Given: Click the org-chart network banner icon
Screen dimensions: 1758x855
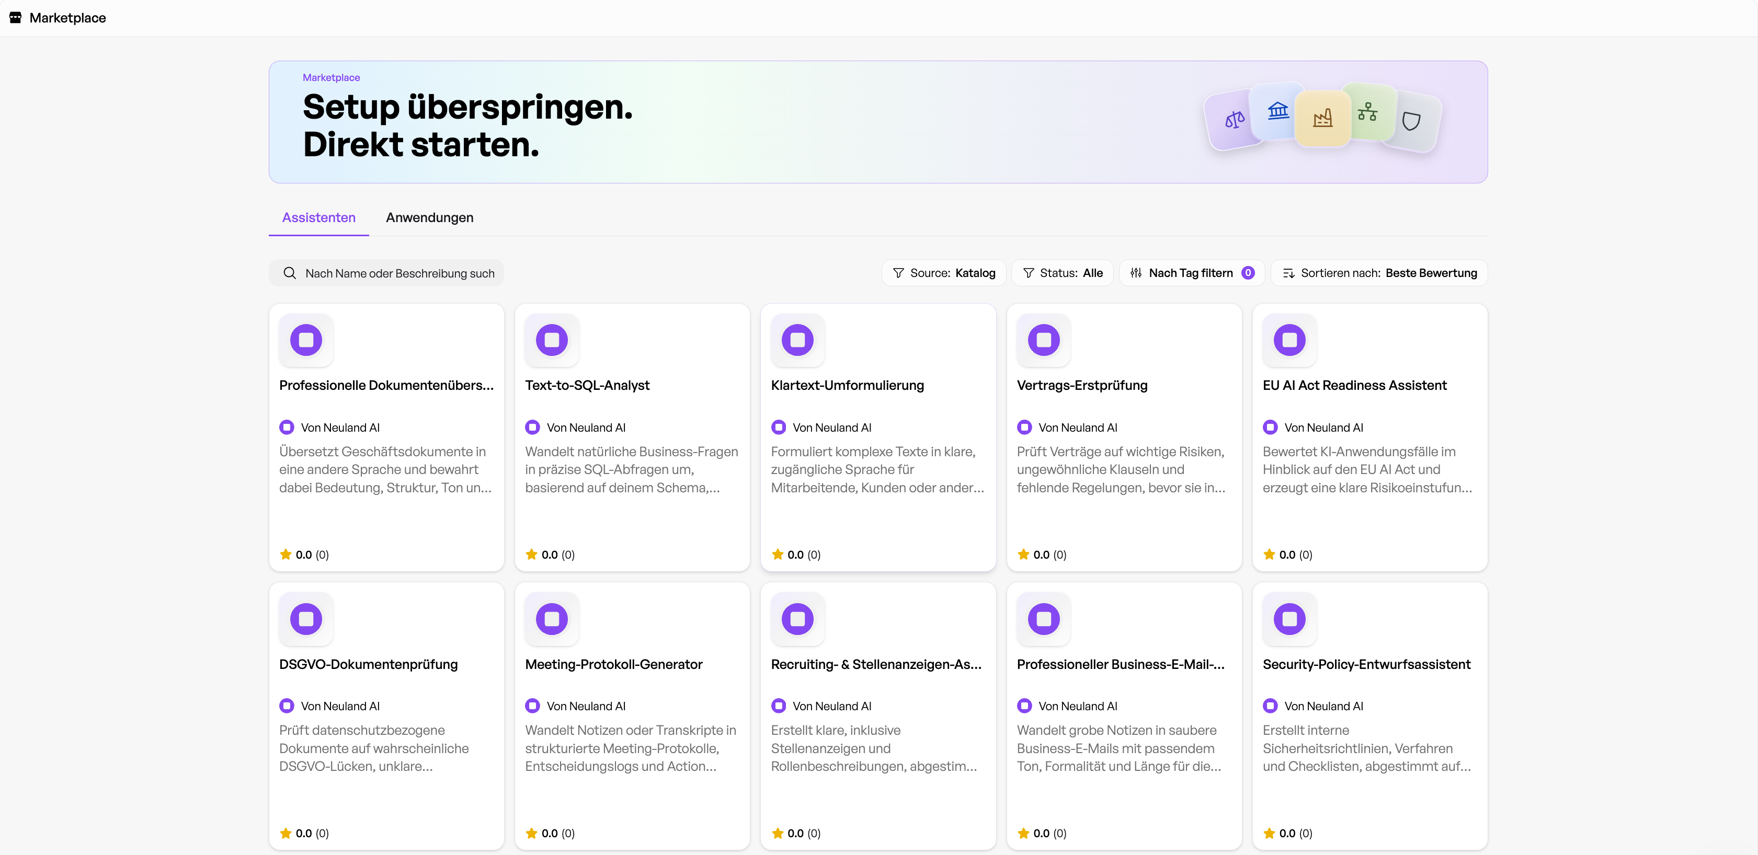Looking at the screenshot, I should (1367, 112).
